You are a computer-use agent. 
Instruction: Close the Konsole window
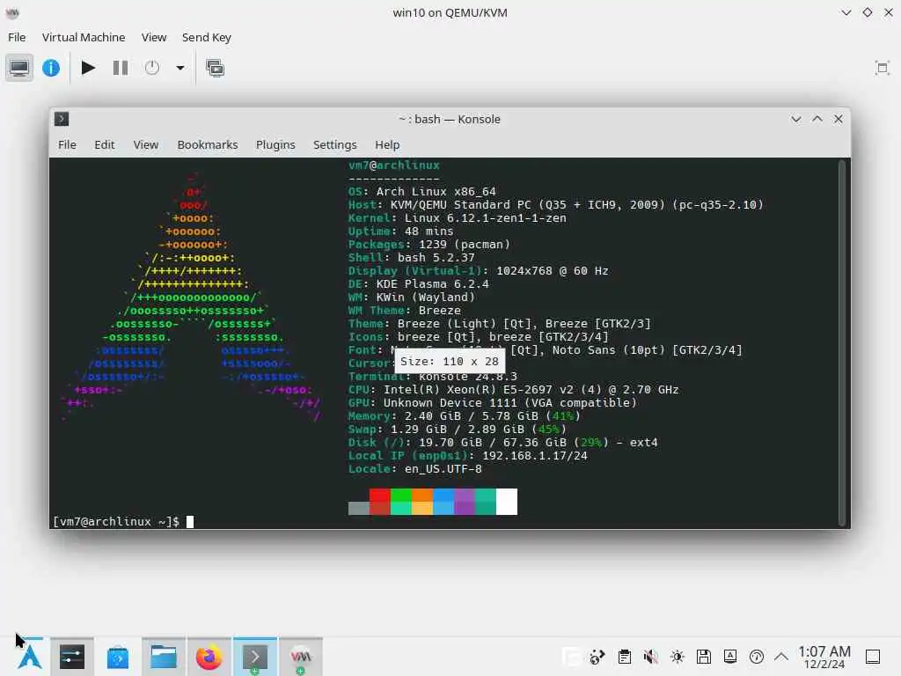tap(839, 119)
